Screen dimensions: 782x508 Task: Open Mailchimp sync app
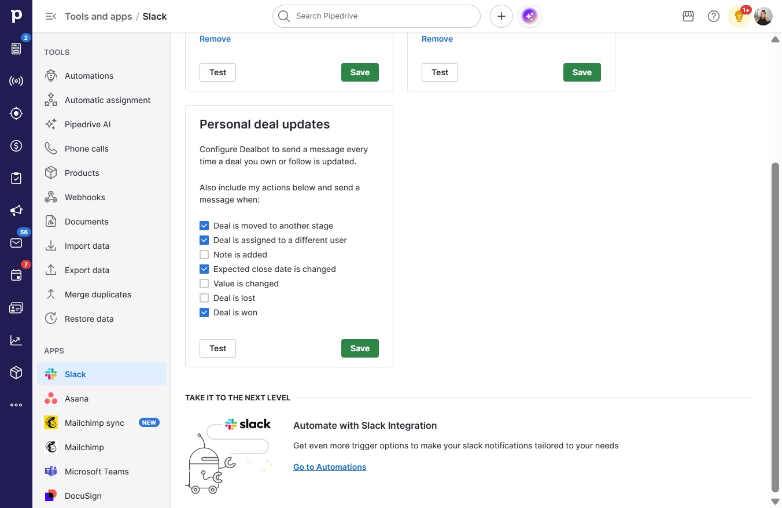pos(102,423)
